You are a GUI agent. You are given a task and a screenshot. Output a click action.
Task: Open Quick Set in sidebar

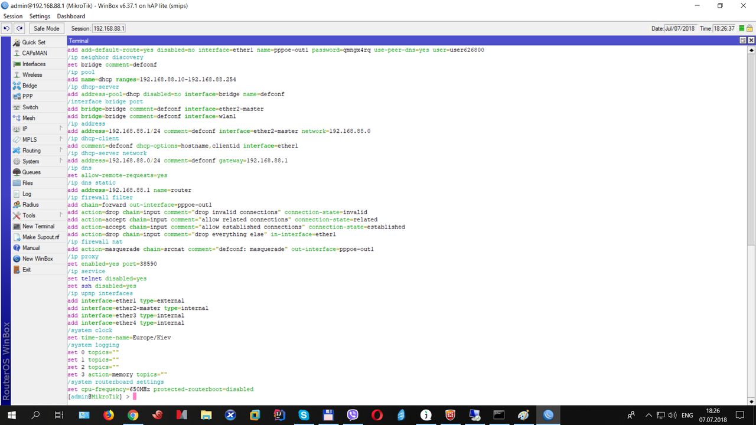(x=34, y=42)
